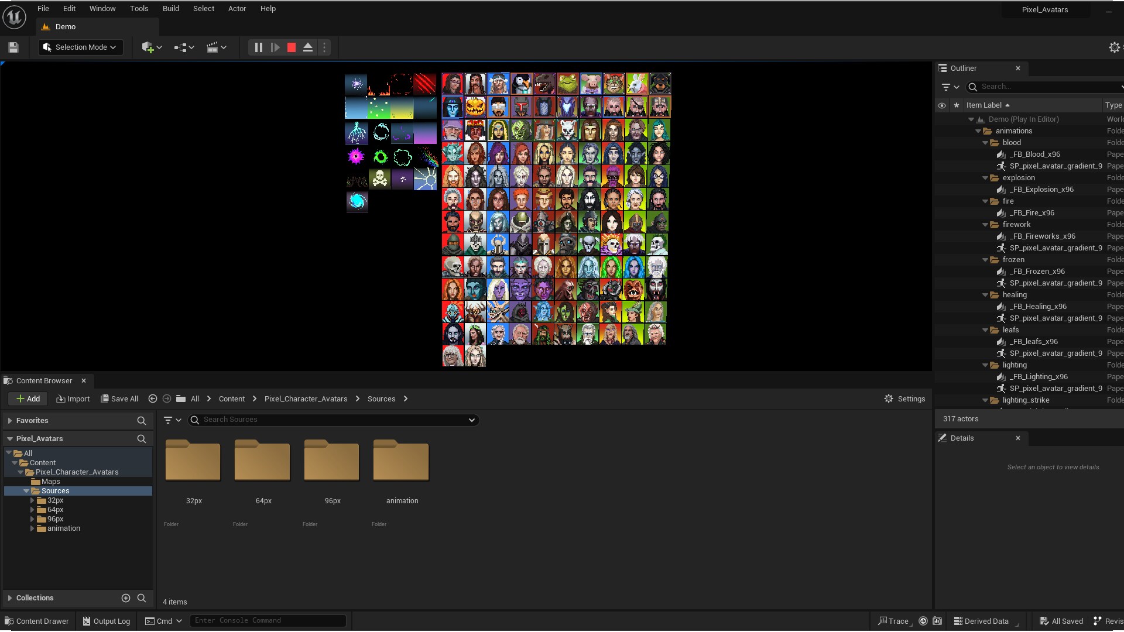Save the current level with the disk icon
1124x632 pixels.
(13, 47)
